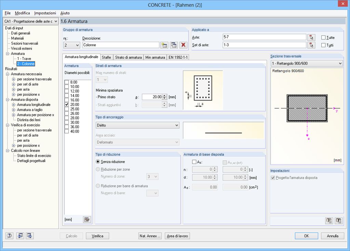This screenshot has width=350, height=251.
Task: Check the 8.00 diameter box
Action: tap(67, 82)
